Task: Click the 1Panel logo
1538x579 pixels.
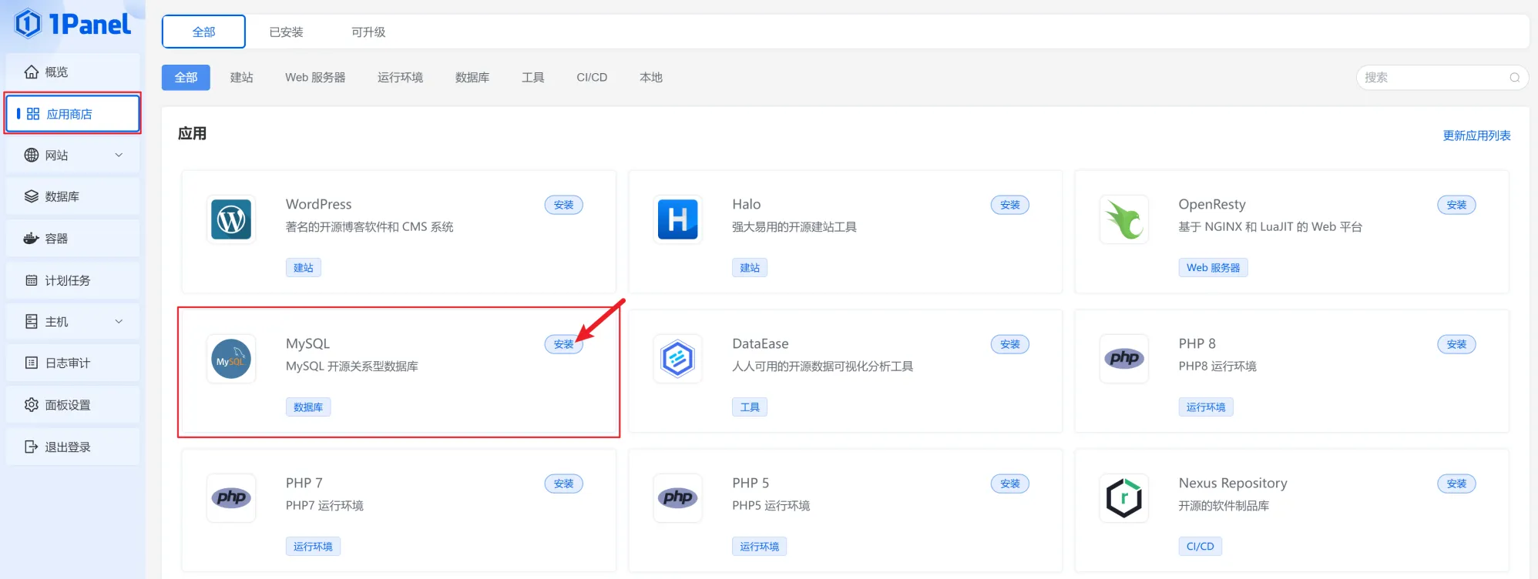Action: tap(72, 25)
